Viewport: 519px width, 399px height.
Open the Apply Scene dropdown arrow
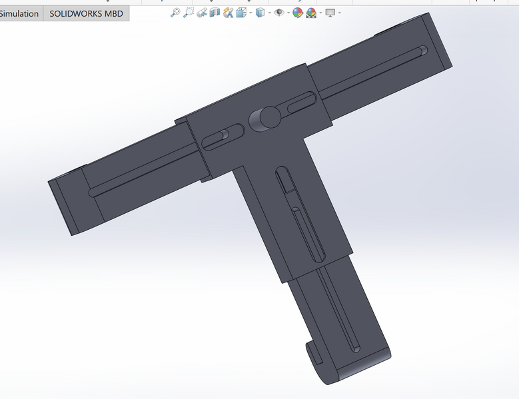coord(320,13)
